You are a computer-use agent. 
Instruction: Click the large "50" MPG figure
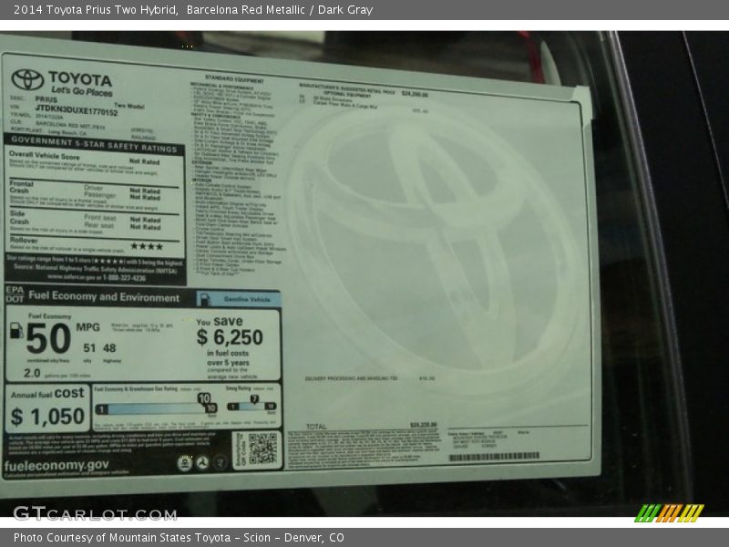48,338
